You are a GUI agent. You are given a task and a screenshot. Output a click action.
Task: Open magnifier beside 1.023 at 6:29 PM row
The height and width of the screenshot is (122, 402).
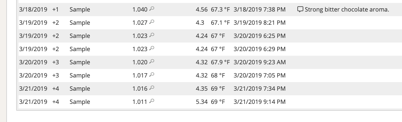tap(152, 49)
